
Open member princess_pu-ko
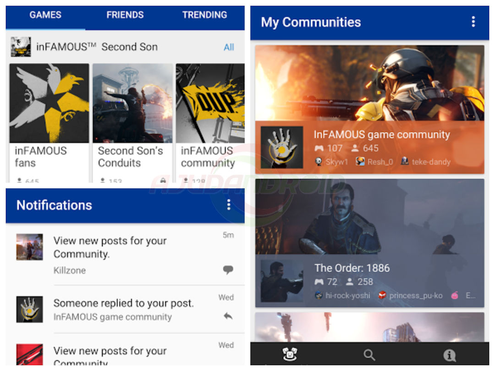[x=410, y=295]
